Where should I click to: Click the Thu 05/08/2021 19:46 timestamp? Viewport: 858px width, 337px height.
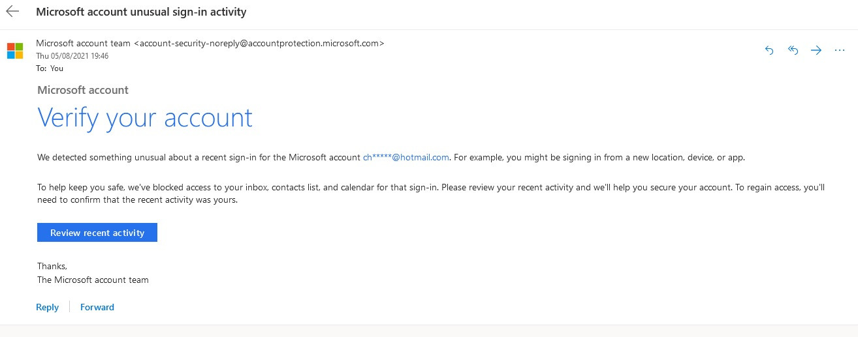(72, 56)
